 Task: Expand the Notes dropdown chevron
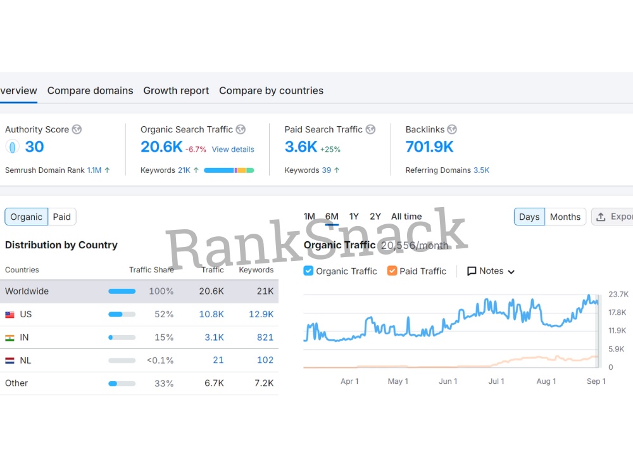pos(511,272)
